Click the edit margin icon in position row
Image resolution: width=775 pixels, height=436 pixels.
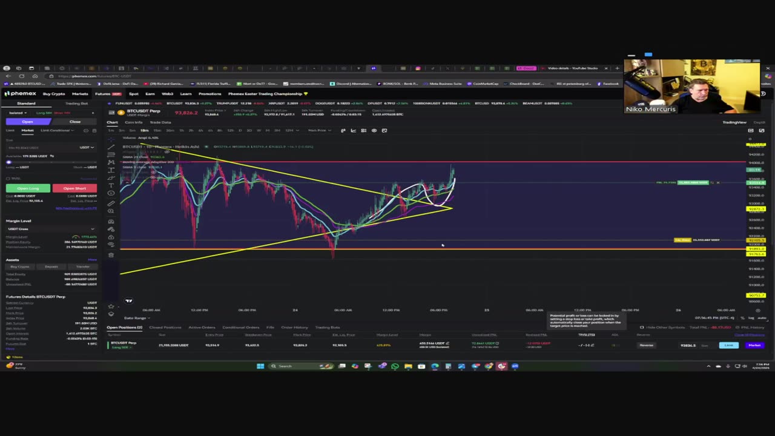pyautogui.click(x=448, y=343)
